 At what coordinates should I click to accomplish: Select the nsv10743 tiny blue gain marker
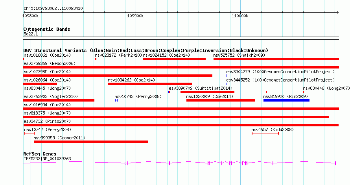pos(116,100)
